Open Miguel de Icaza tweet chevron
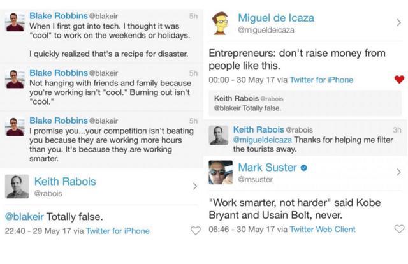The image size is (408, 264). click(x=398, y=23)
